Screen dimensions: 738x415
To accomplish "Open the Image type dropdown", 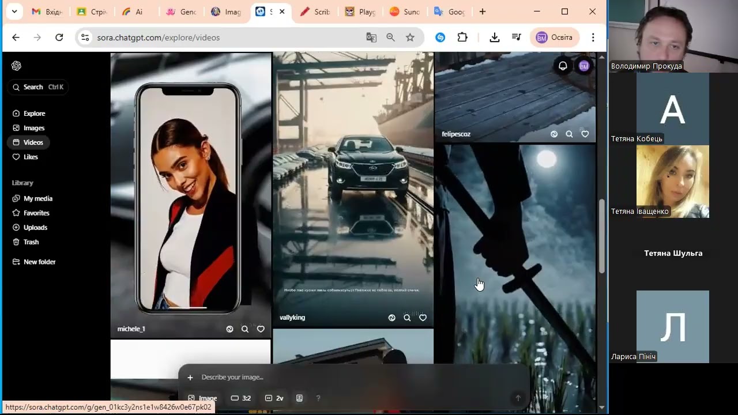I will [x=202, y=398].
